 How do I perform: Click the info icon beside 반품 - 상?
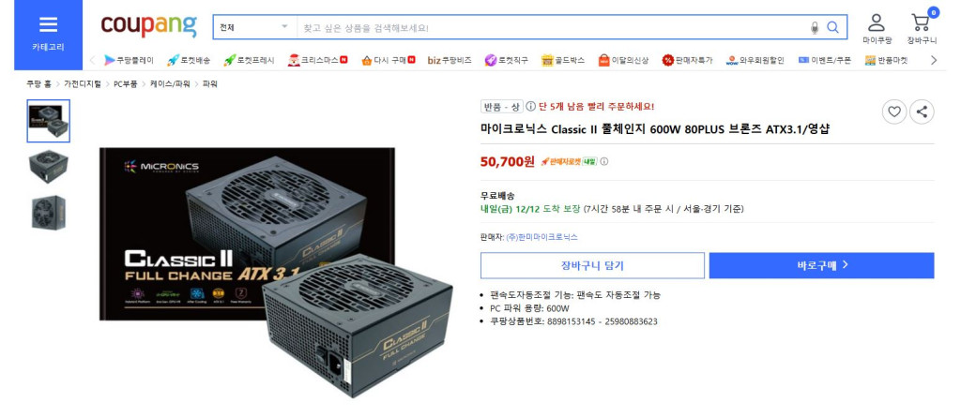(x=531, y=107)
